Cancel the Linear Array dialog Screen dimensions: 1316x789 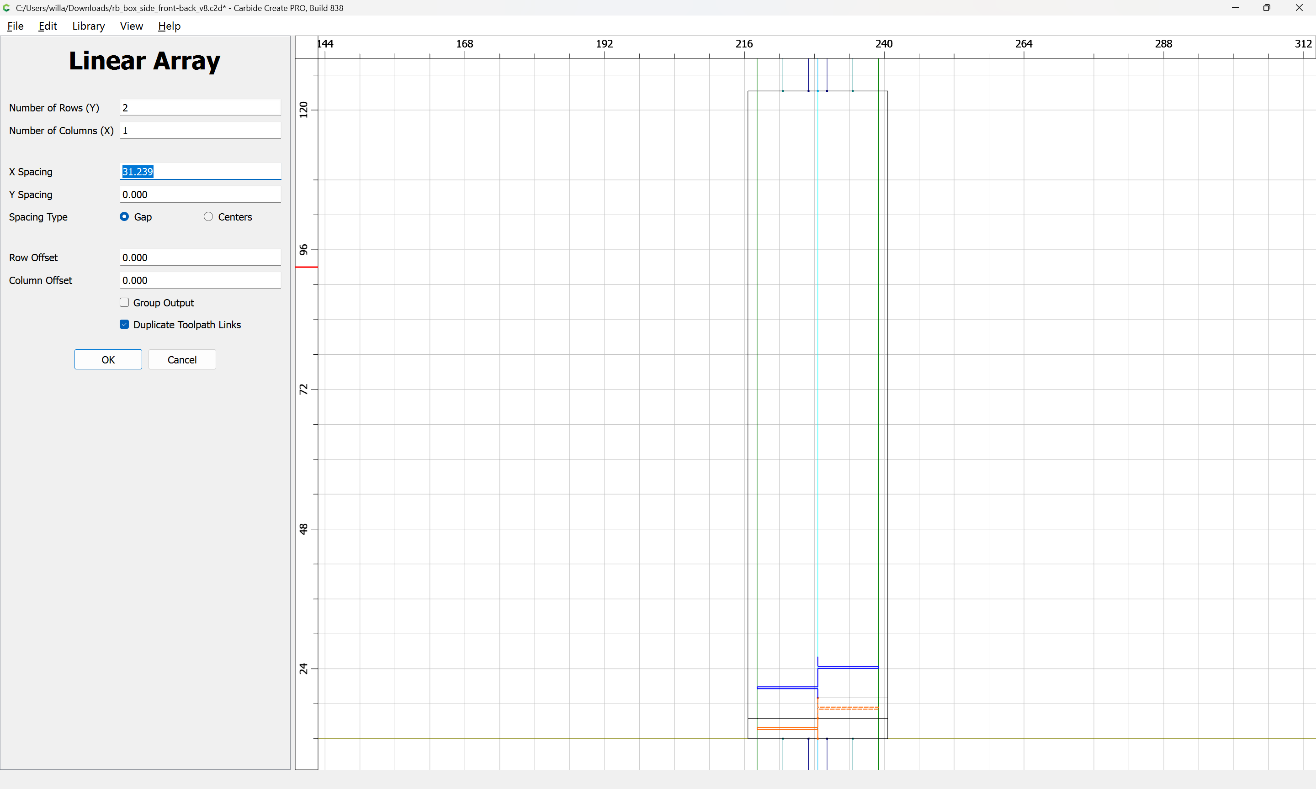[x=182, y=360]
